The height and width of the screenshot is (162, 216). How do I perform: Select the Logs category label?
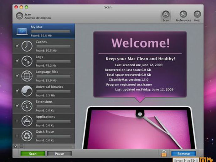(39, 57)
